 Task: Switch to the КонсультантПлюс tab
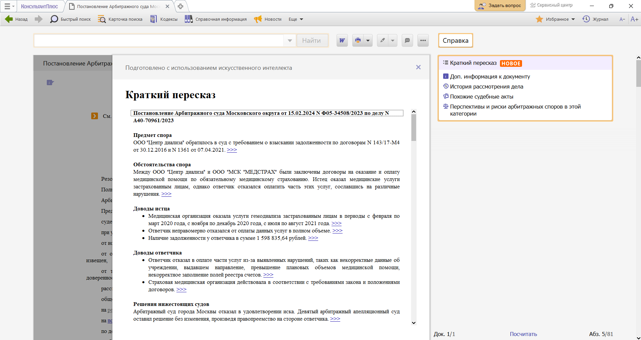[39, 6]
